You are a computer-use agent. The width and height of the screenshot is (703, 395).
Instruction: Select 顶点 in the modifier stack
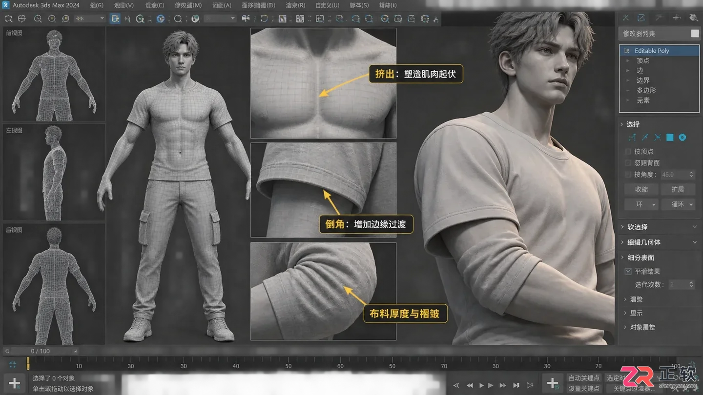click(x=643, y=60)
